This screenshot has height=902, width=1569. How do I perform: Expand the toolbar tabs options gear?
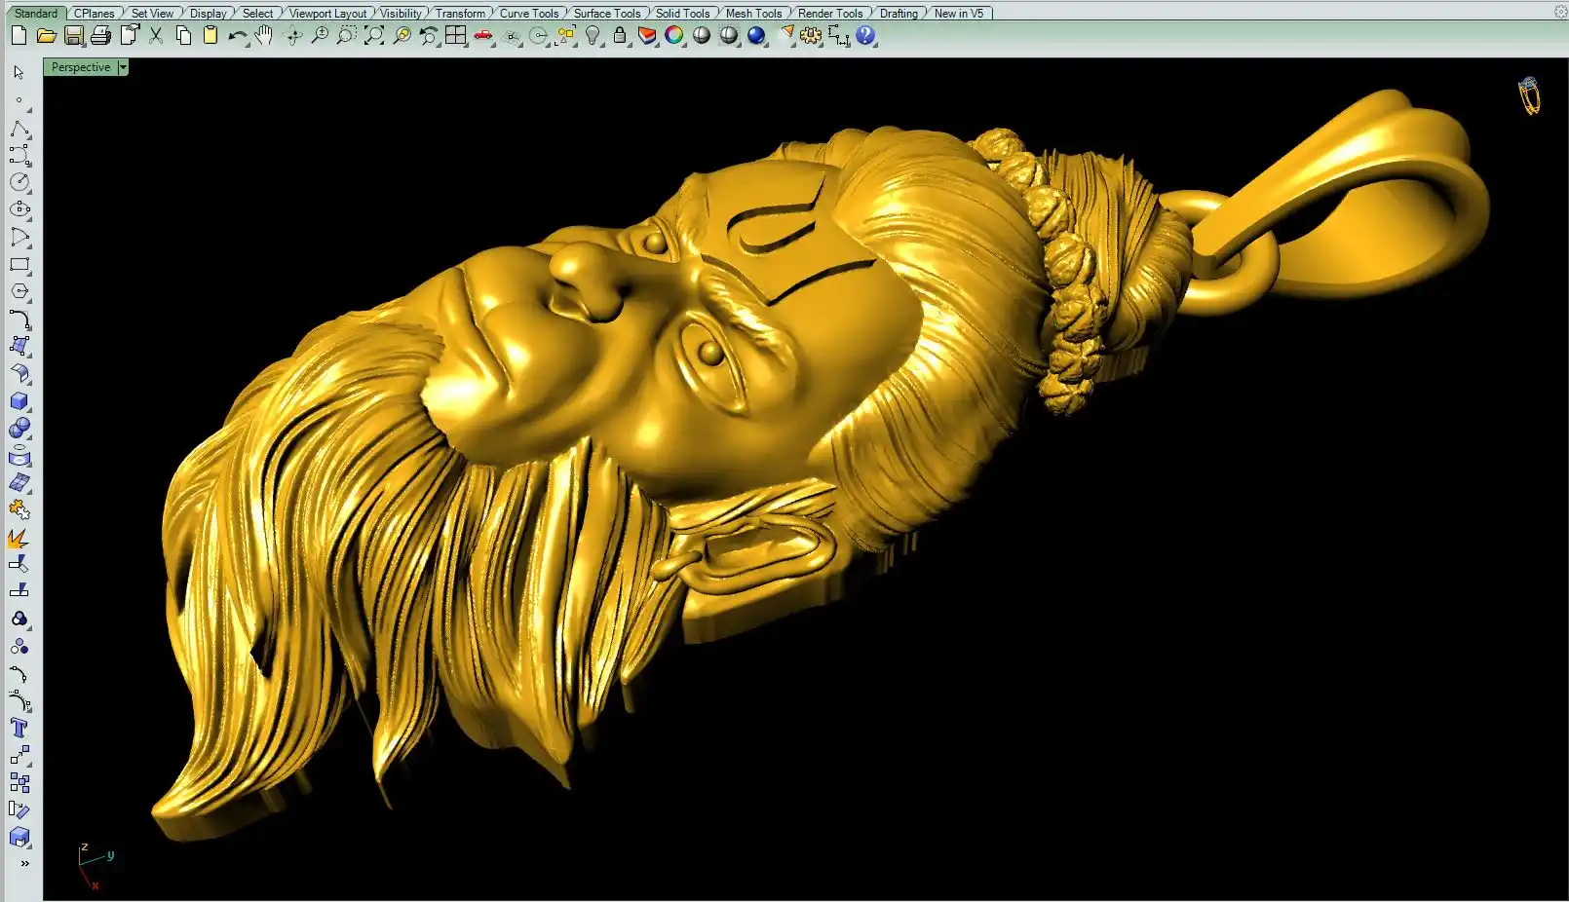click(1559, 12)
